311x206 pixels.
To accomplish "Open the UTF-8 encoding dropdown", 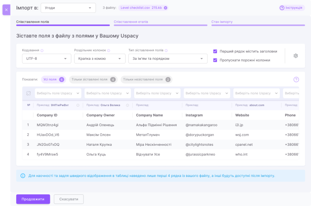I will (47, 59).
